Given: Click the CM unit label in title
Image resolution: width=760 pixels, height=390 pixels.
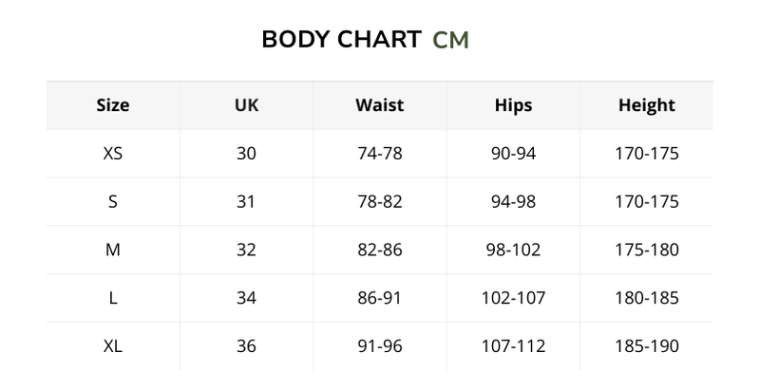Looking at the screenshot, I should coord(450,40).
